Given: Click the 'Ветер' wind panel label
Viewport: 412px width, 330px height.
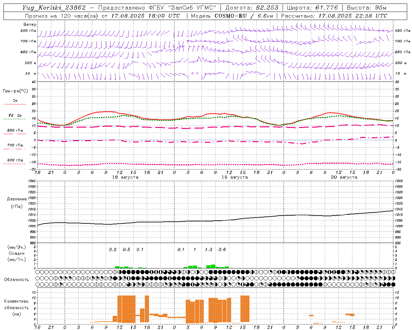Looking at the screenshot, I should point(30,24).
